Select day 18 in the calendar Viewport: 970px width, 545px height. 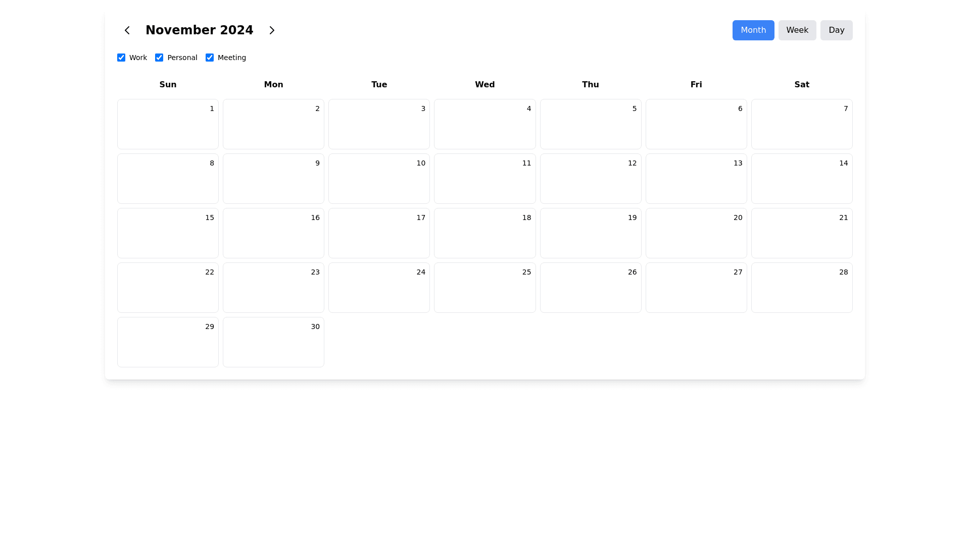click(484, 233)
